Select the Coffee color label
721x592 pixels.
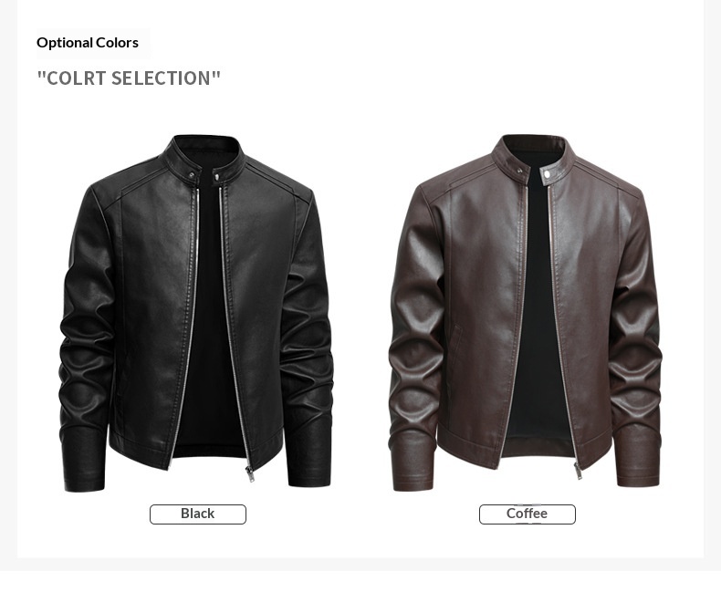(x=527, y=514)
